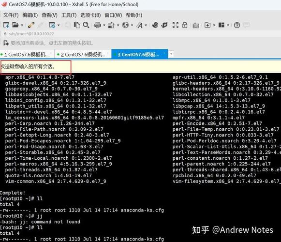The width and height of the screenshot is (281, 242).
Task: Open the 文件(F) menu
Action: (11, 15)
